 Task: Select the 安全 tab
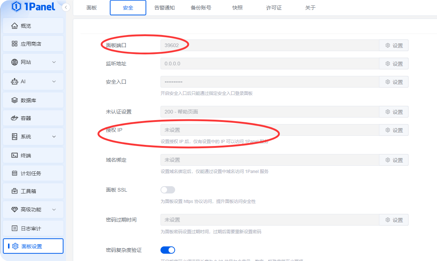click(128, 8)
